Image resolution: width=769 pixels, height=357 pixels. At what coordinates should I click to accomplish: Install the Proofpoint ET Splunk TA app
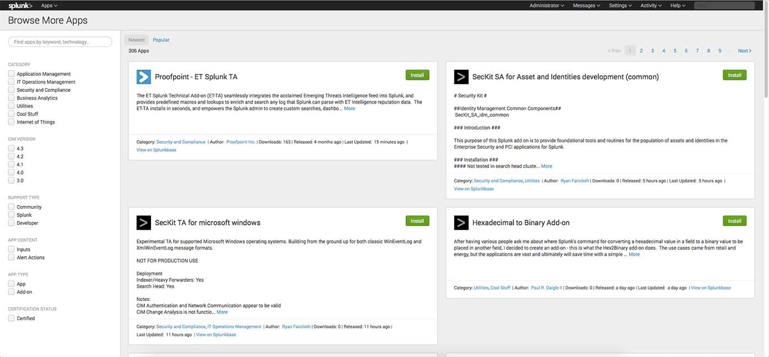click(417, 75)
